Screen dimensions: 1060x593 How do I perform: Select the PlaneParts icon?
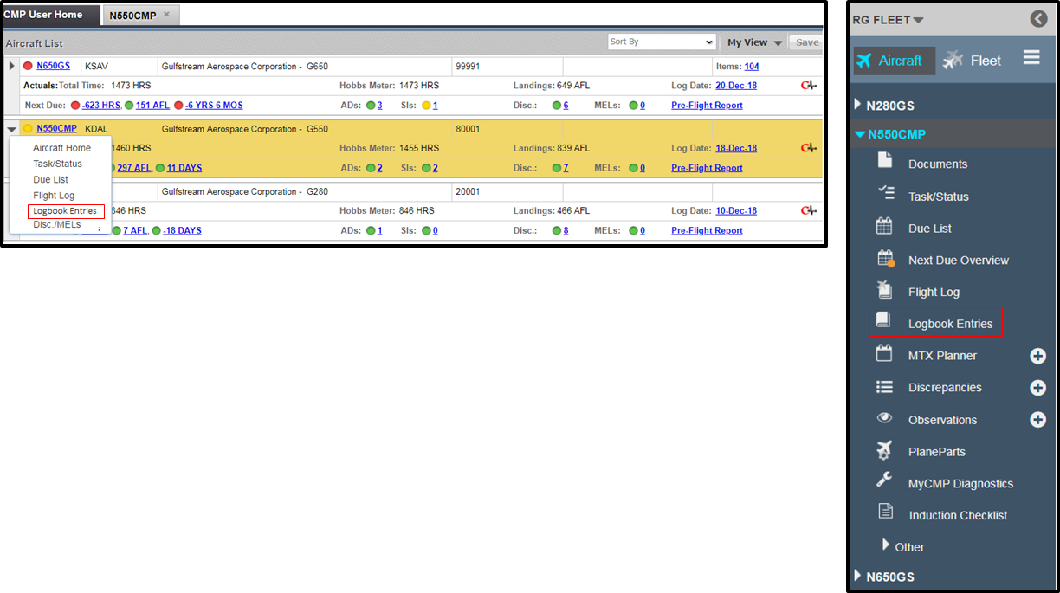tap(884, 451)
